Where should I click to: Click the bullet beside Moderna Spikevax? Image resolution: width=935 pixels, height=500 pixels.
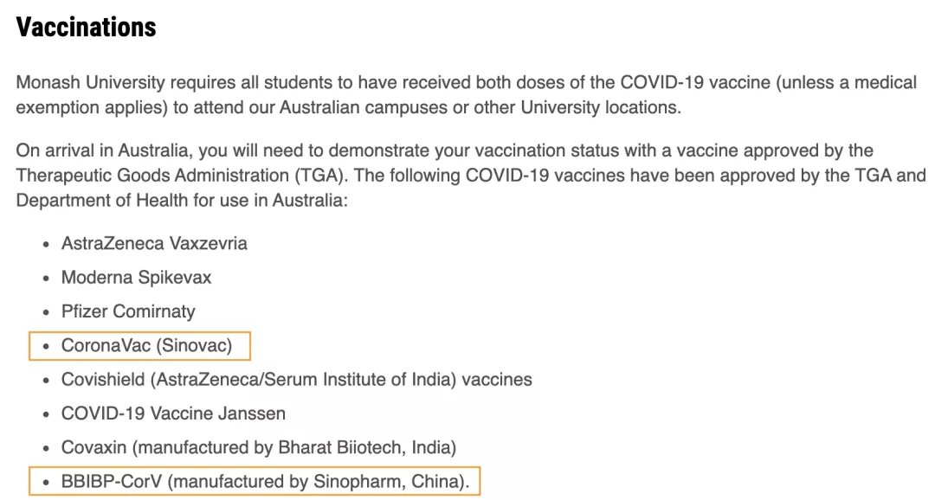coord(46,279)
